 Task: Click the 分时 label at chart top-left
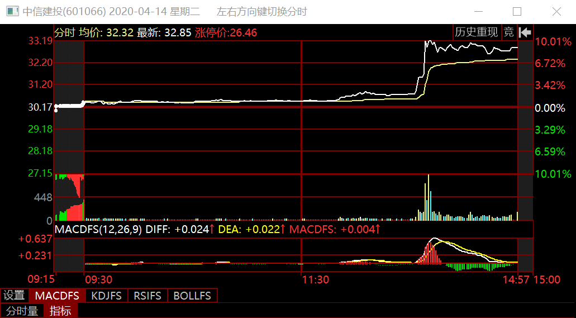click(x=64, y=32)
